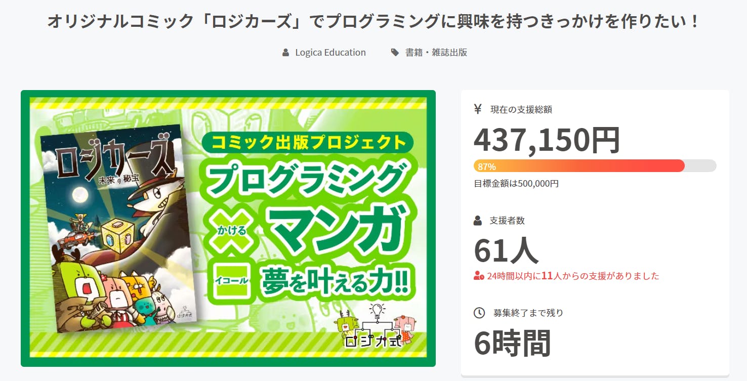Click the 24時間以内に11人からの支援 notice
The image size is (747, 381).
click(x=573, y=276)
